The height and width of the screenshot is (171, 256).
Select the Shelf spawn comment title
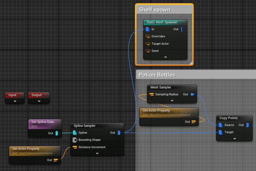click(x=154, y=10)
